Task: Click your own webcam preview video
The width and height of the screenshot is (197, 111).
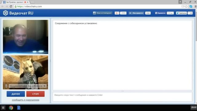Action: pyautogui.click(x=26, y=72)
